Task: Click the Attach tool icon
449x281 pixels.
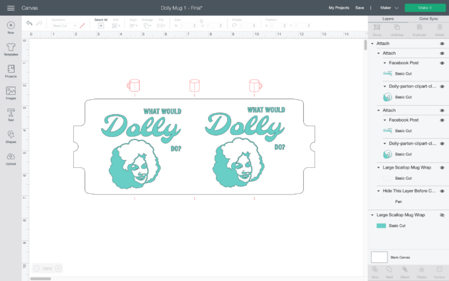Action: [x=405, y=269]
